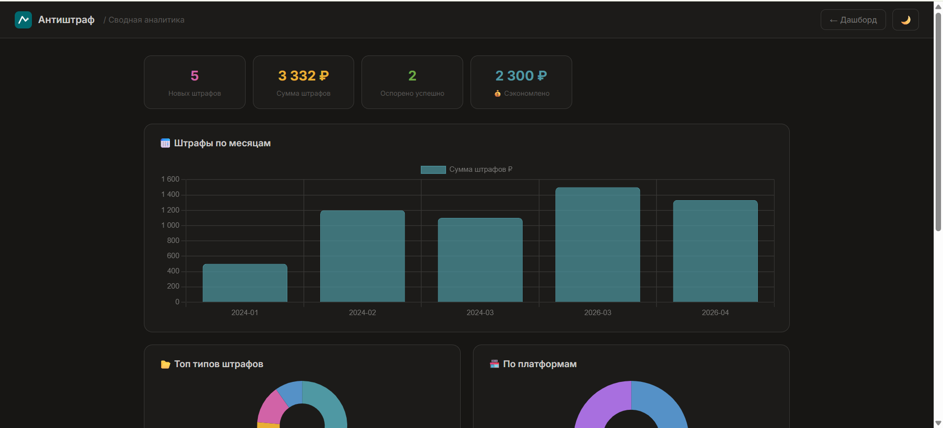Image resolution: width=943 pixels, height=428 pixels.
Task: Click the Сумма штрафов ₽ legend label
Action: pyautogui.click(x=481, y=169)
